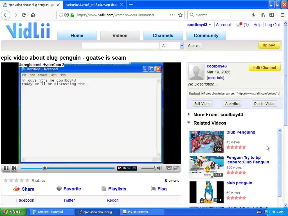Rate the video with the first star
Image resolution: width=288 pixels, height=216 pixels.
[x=6, y=180]
